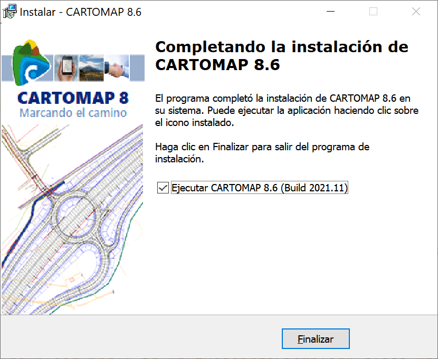Click the mountain landscape thumbnail
The width and height of the screenshot is (438, 359).
tap(91, 69)
